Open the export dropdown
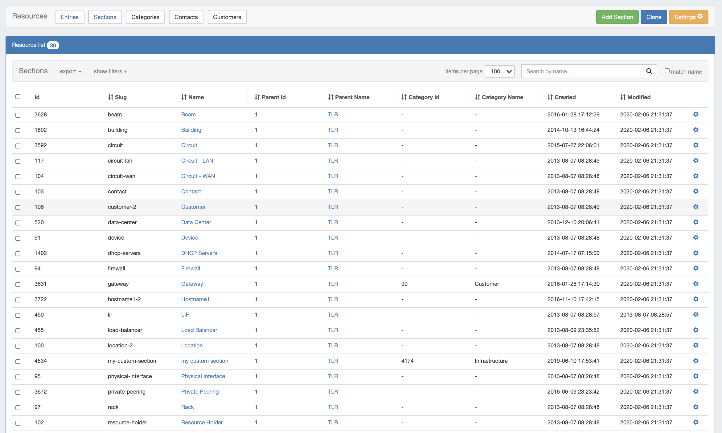 tap(71, 71)
